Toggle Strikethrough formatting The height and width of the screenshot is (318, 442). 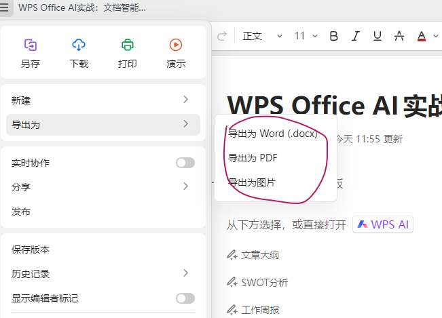pos(399,36)
